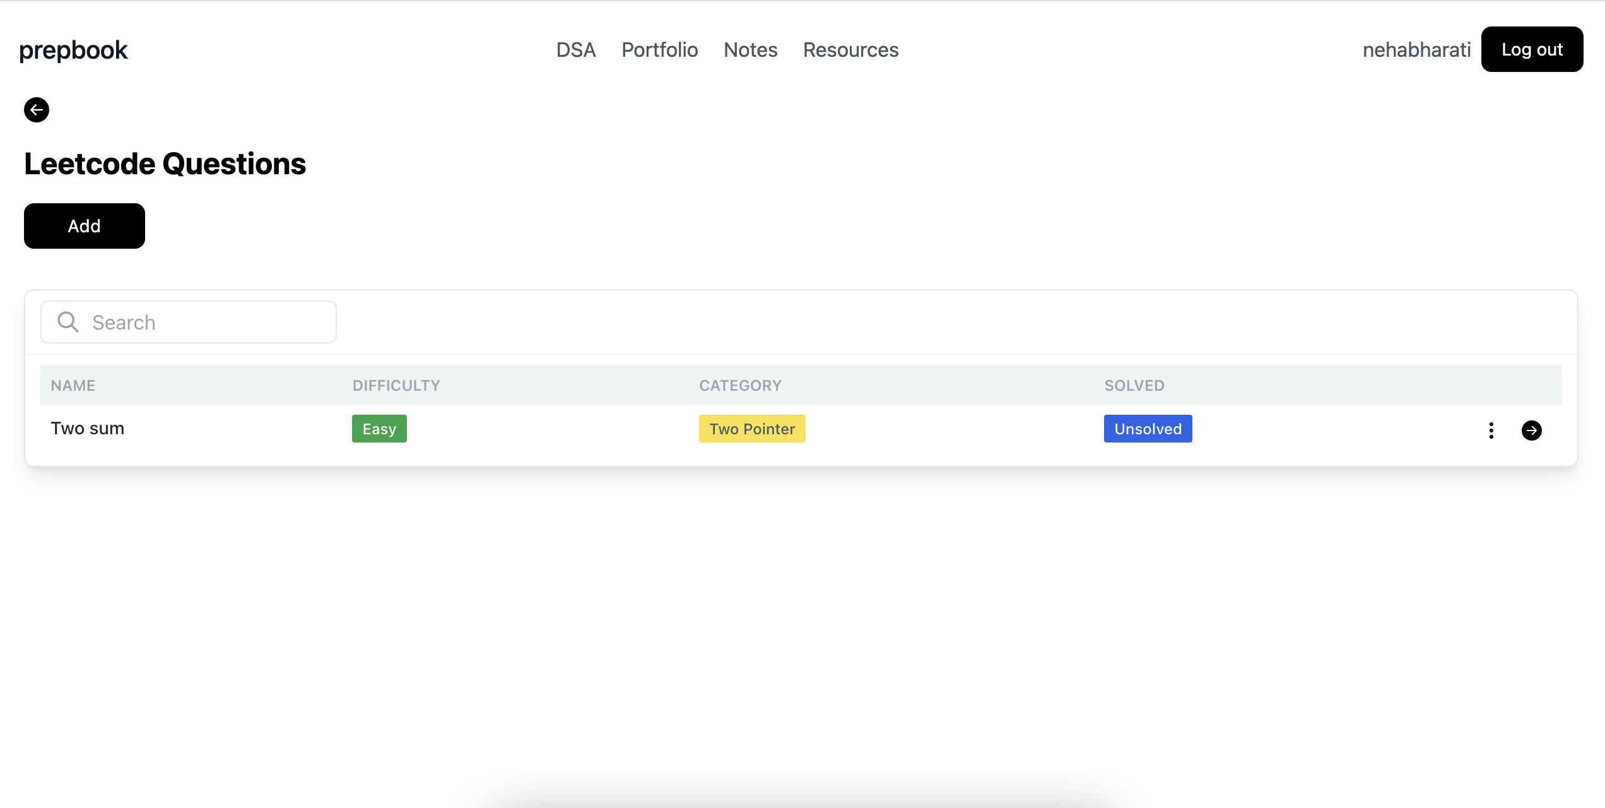Click the DIFFICULTY column header
Screen dimensions: 1605x808
coord(396,386)
